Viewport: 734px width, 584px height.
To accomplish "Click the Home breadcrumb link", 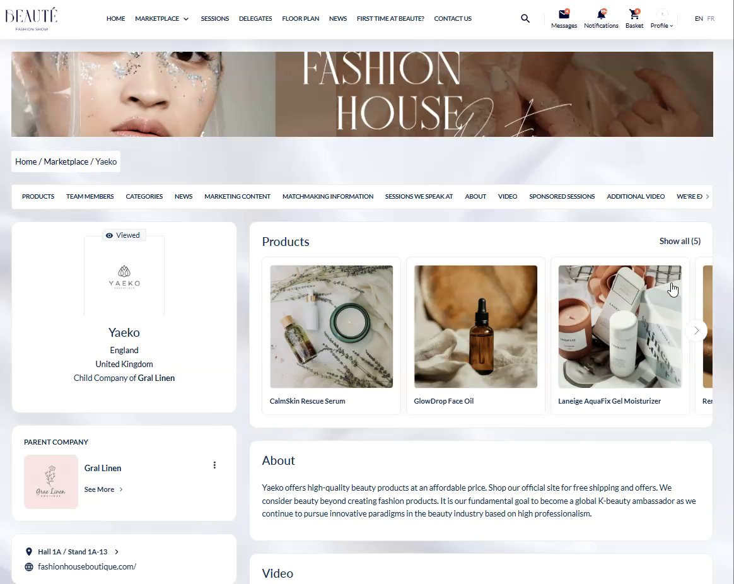I will (26, 161).
